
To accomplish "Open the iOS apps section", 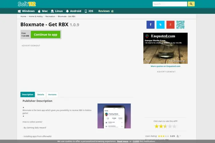I will tap(89, 11).
